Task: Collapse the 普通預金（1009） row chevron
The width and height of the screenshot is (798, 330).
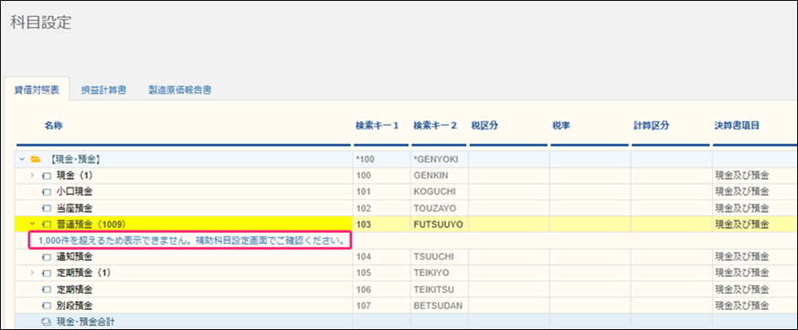Action: [x=33, y=224]
